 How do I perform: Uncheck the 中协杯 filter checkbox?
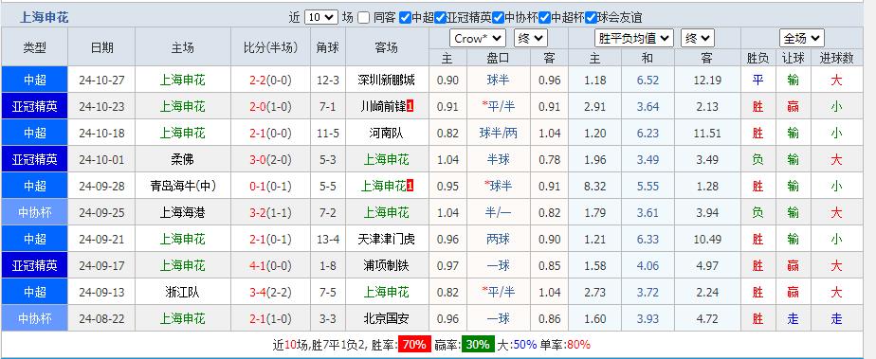499,17
